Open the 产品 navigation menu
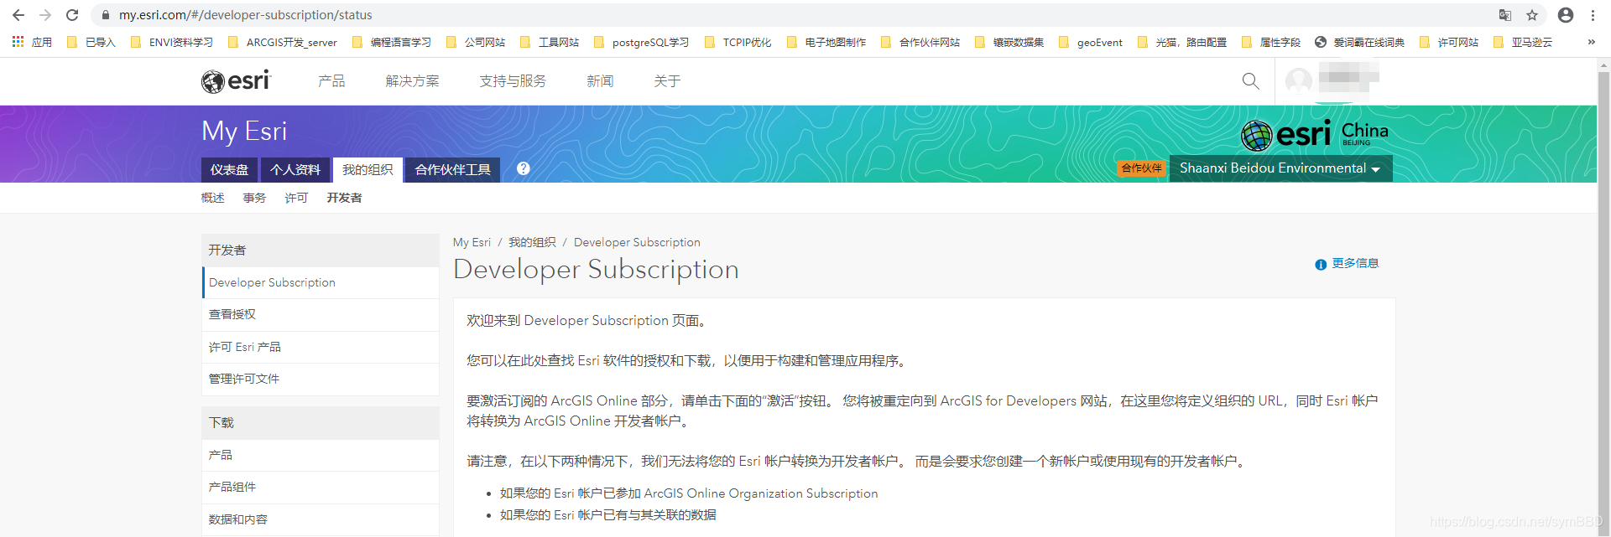Screen dimensions: 1611x537 click(331, 80)
